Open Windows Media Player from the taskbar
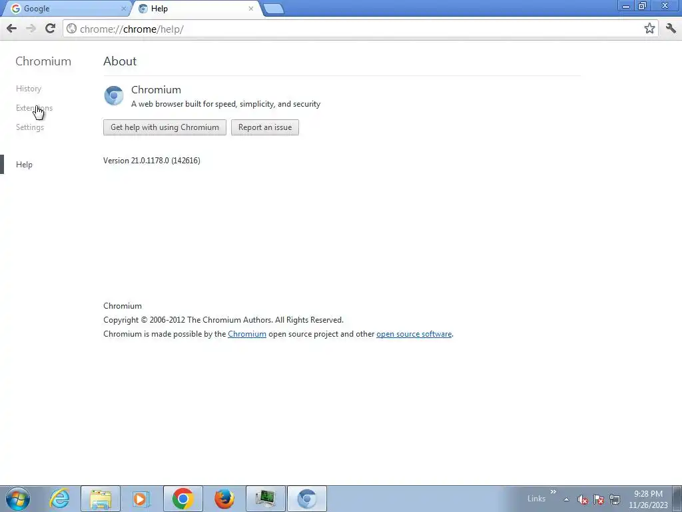 (x=141, y=499)
